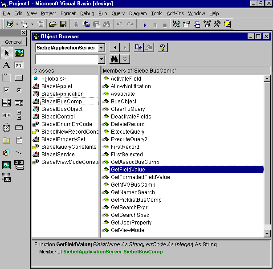Select the Image tool in toolbox
273x269 pixels.
[7, 165]
